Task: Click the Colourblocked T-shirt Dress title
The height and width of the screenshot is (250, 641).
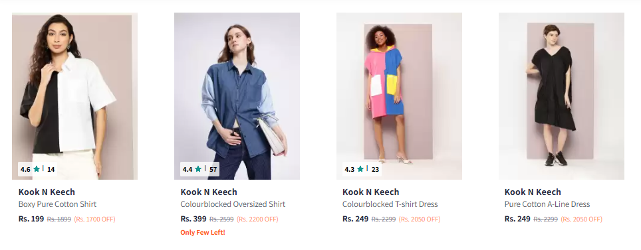Action: pos(390,204)
